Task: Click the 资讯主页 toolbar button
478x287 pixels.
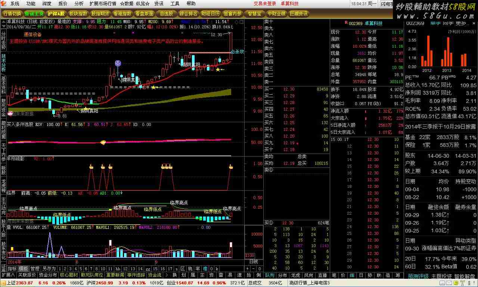Action: pyautogui.click(x=34, y=14)
